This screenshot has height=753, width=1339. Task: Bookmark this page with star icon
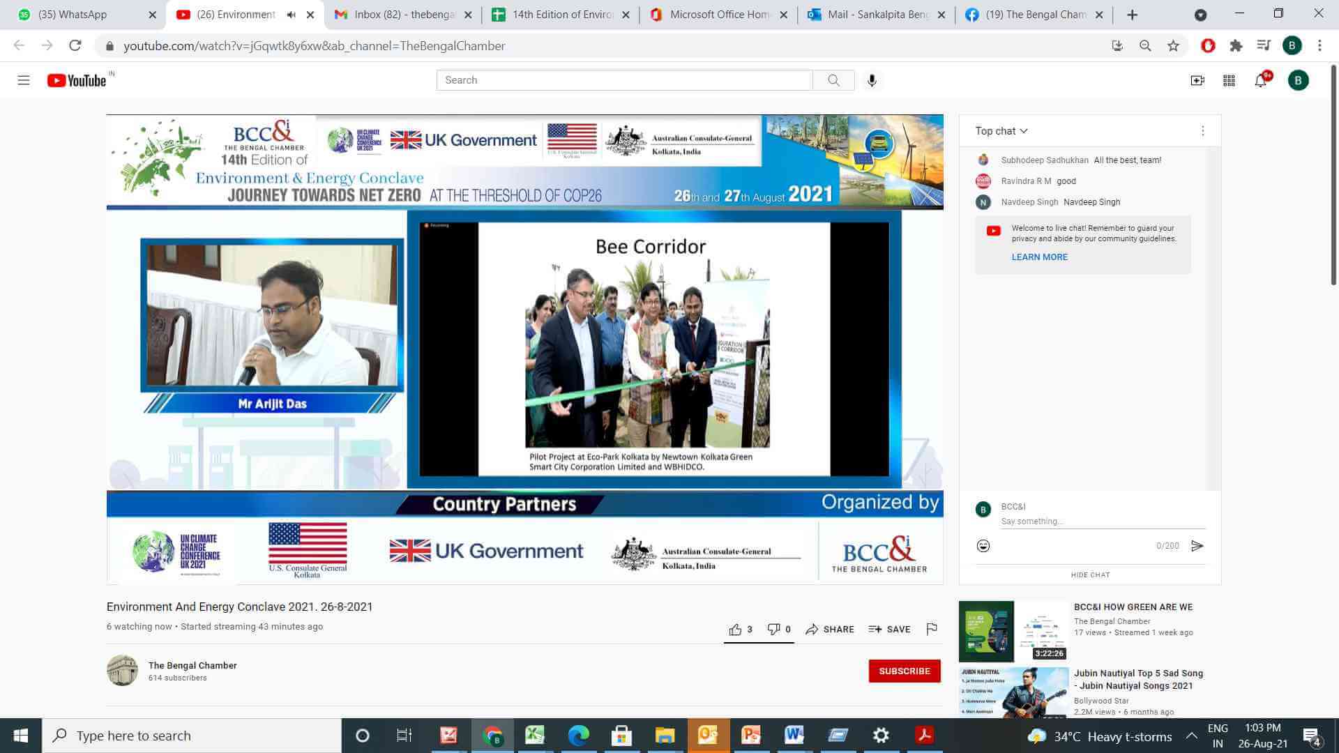click(x=1174, y=46)
